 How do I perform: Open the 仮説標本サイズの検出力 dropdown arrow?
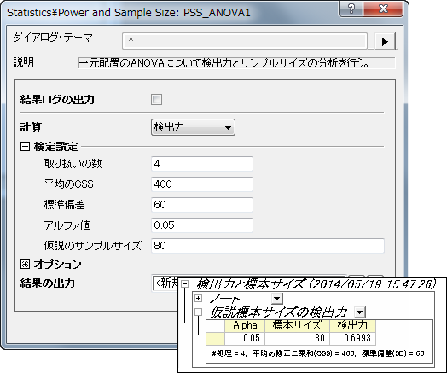pyautogui.click(x=360, y=312)
